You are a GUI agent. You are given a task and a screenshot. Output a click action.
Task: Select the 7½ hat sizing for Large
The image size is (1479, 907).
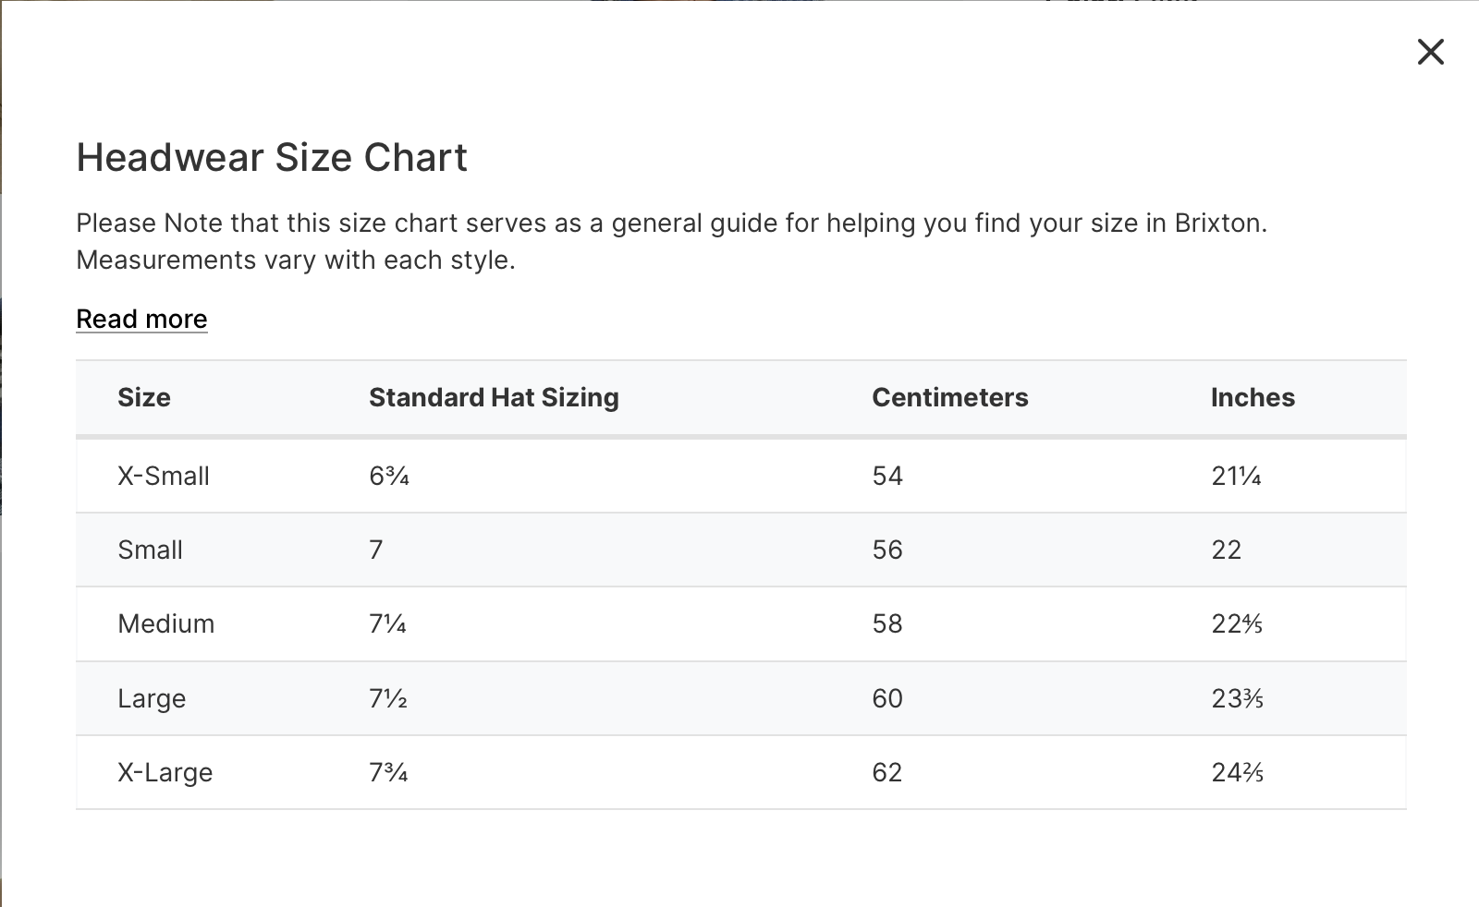tap(388, 698)
